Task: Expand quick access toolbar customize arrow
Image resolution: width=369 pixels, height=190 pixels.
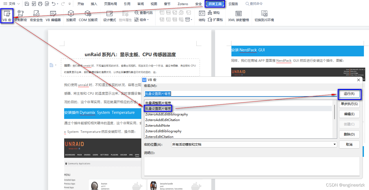Action: pos(70,4)
